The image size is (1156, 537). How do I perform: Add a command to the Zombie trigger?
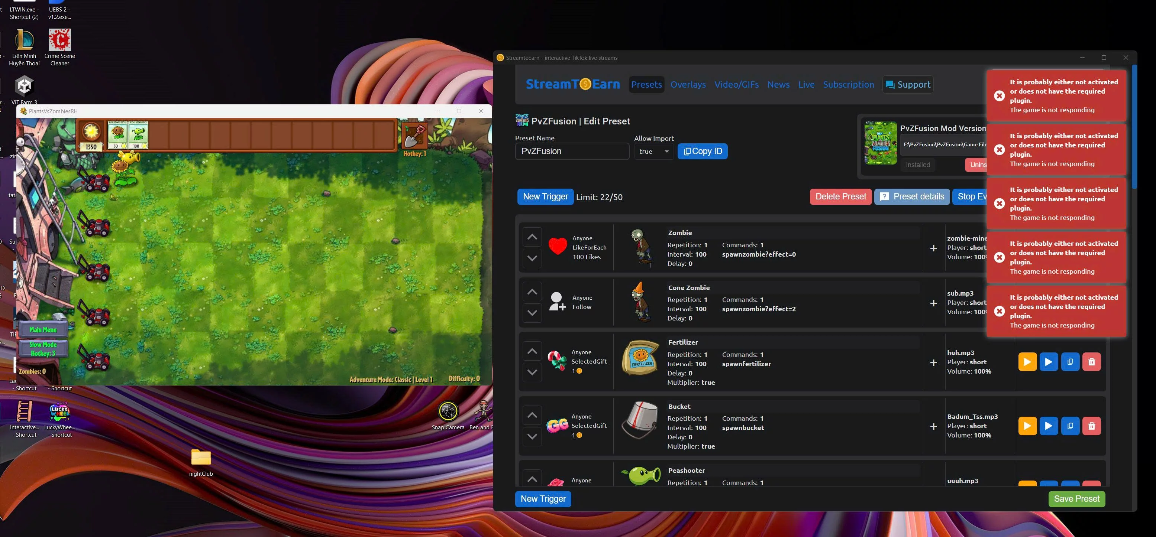933,248
